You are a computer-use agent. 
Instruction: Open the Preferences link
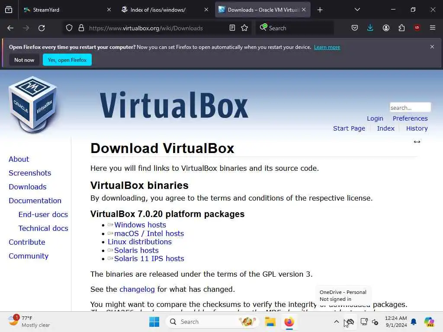410,118
